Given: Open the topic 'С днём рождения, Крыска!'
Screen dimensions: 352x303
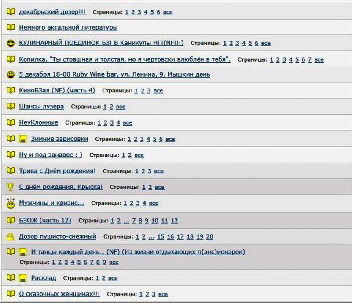Looking at the screenshot, I should 61,187.
